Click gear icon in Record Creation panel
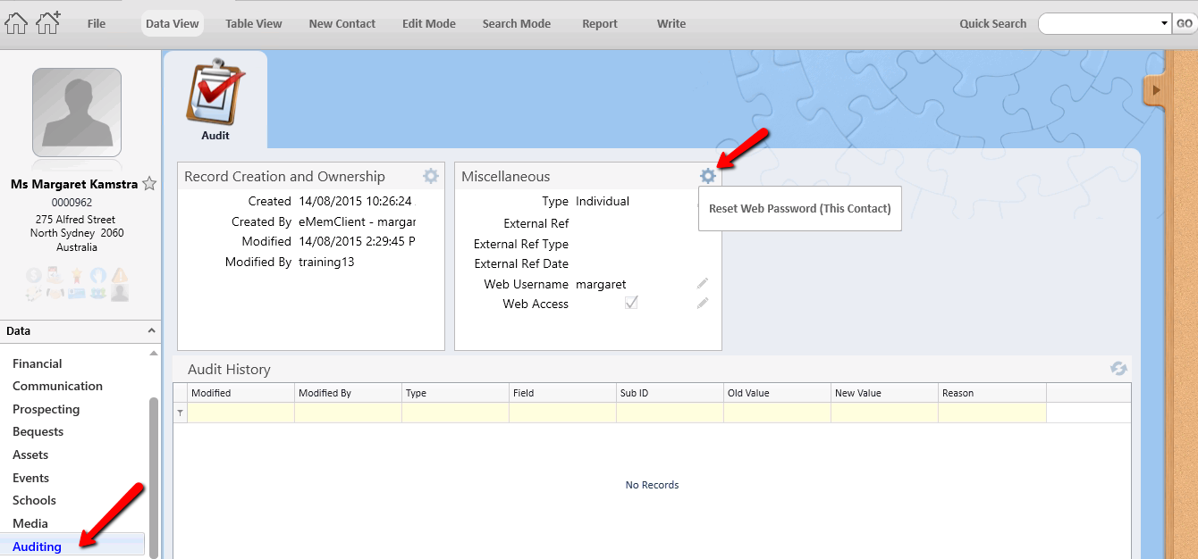Screen dimensions: 1198x559 (x=431, y=176)
